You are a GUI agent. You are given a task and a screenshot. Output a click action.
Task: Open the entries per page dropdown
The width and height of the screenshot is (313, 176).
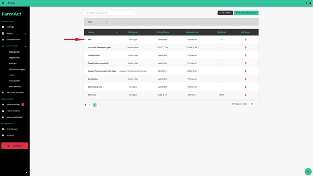(x=254, y=104)
